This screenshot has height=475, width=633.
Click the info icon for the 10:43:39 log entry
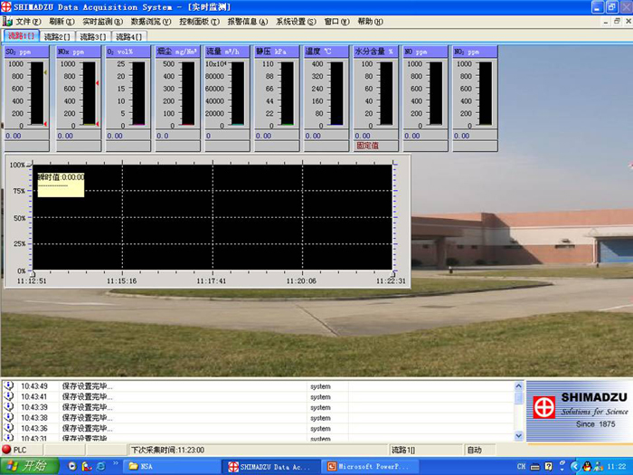8,408
